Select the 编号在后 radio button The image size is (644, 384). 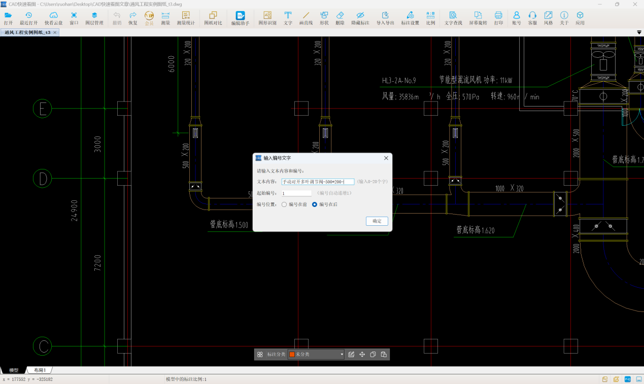(315, 204)
